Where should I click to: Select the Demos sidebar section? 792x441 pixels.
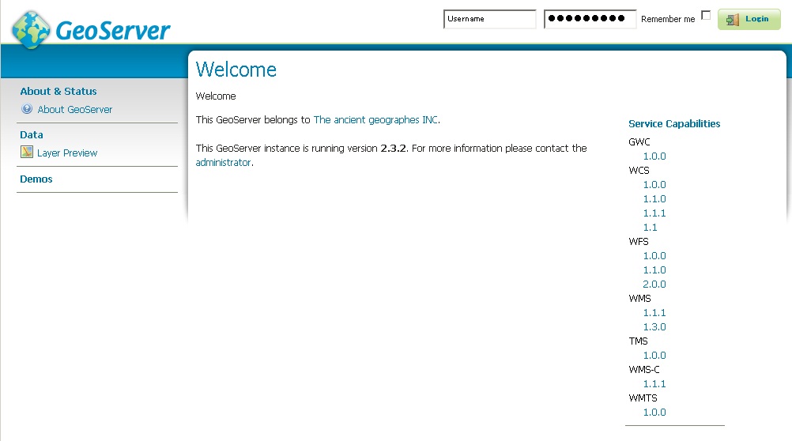pyautogui.click(x=36, y=179)
